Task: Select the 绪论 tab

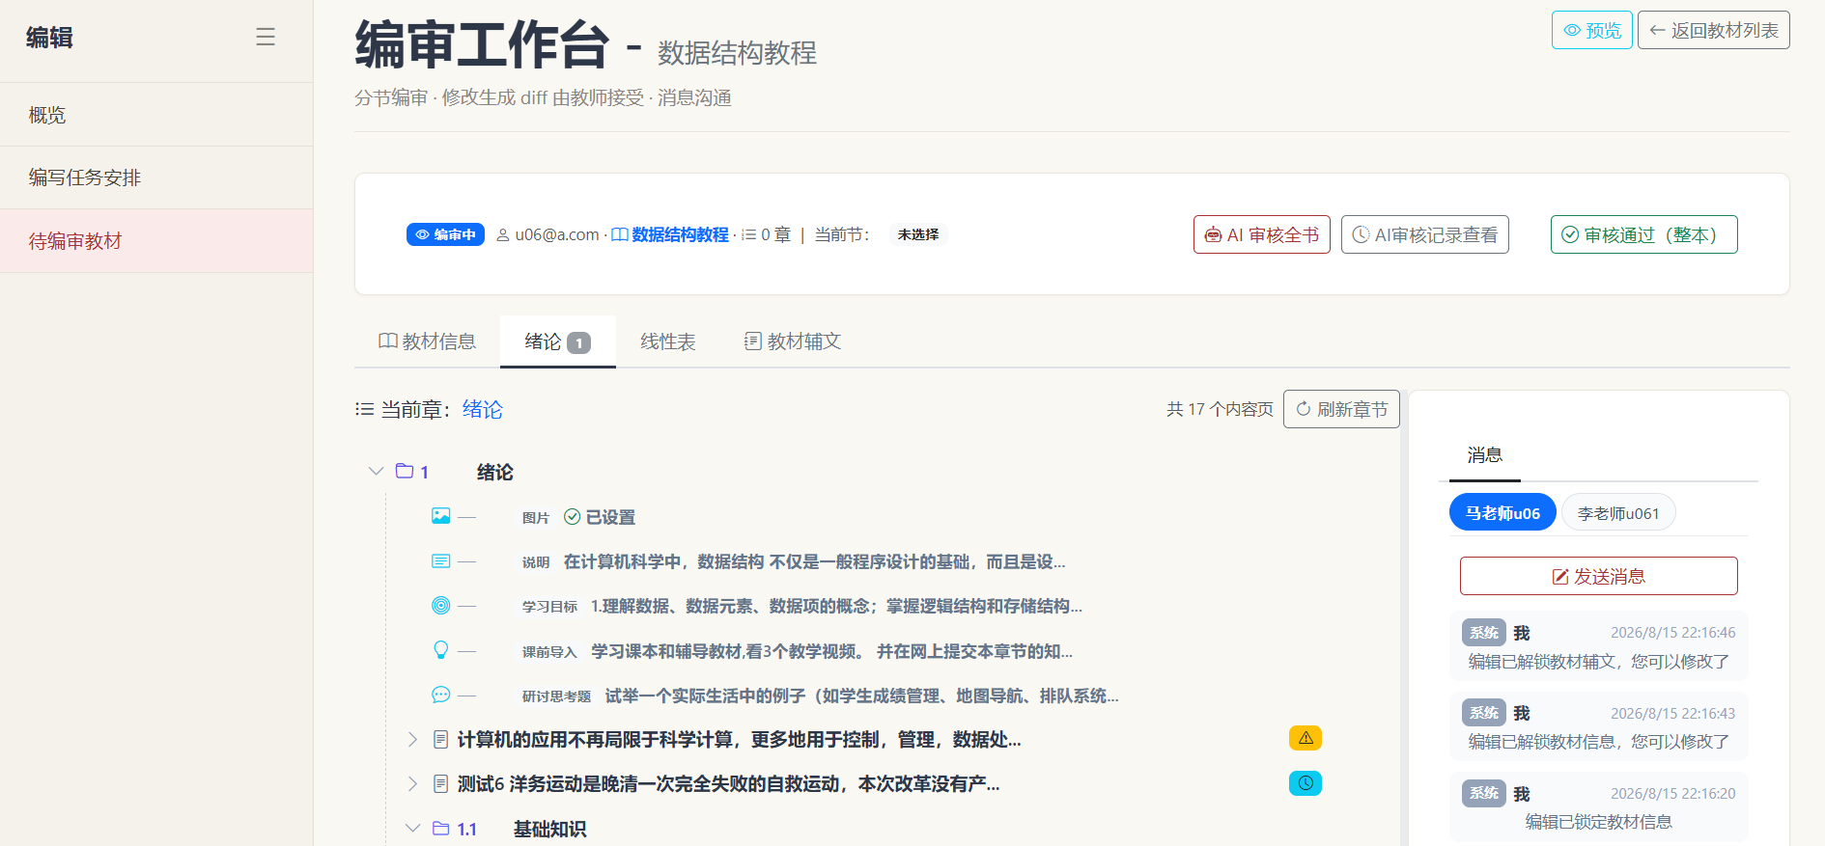Action: point(558,341)
